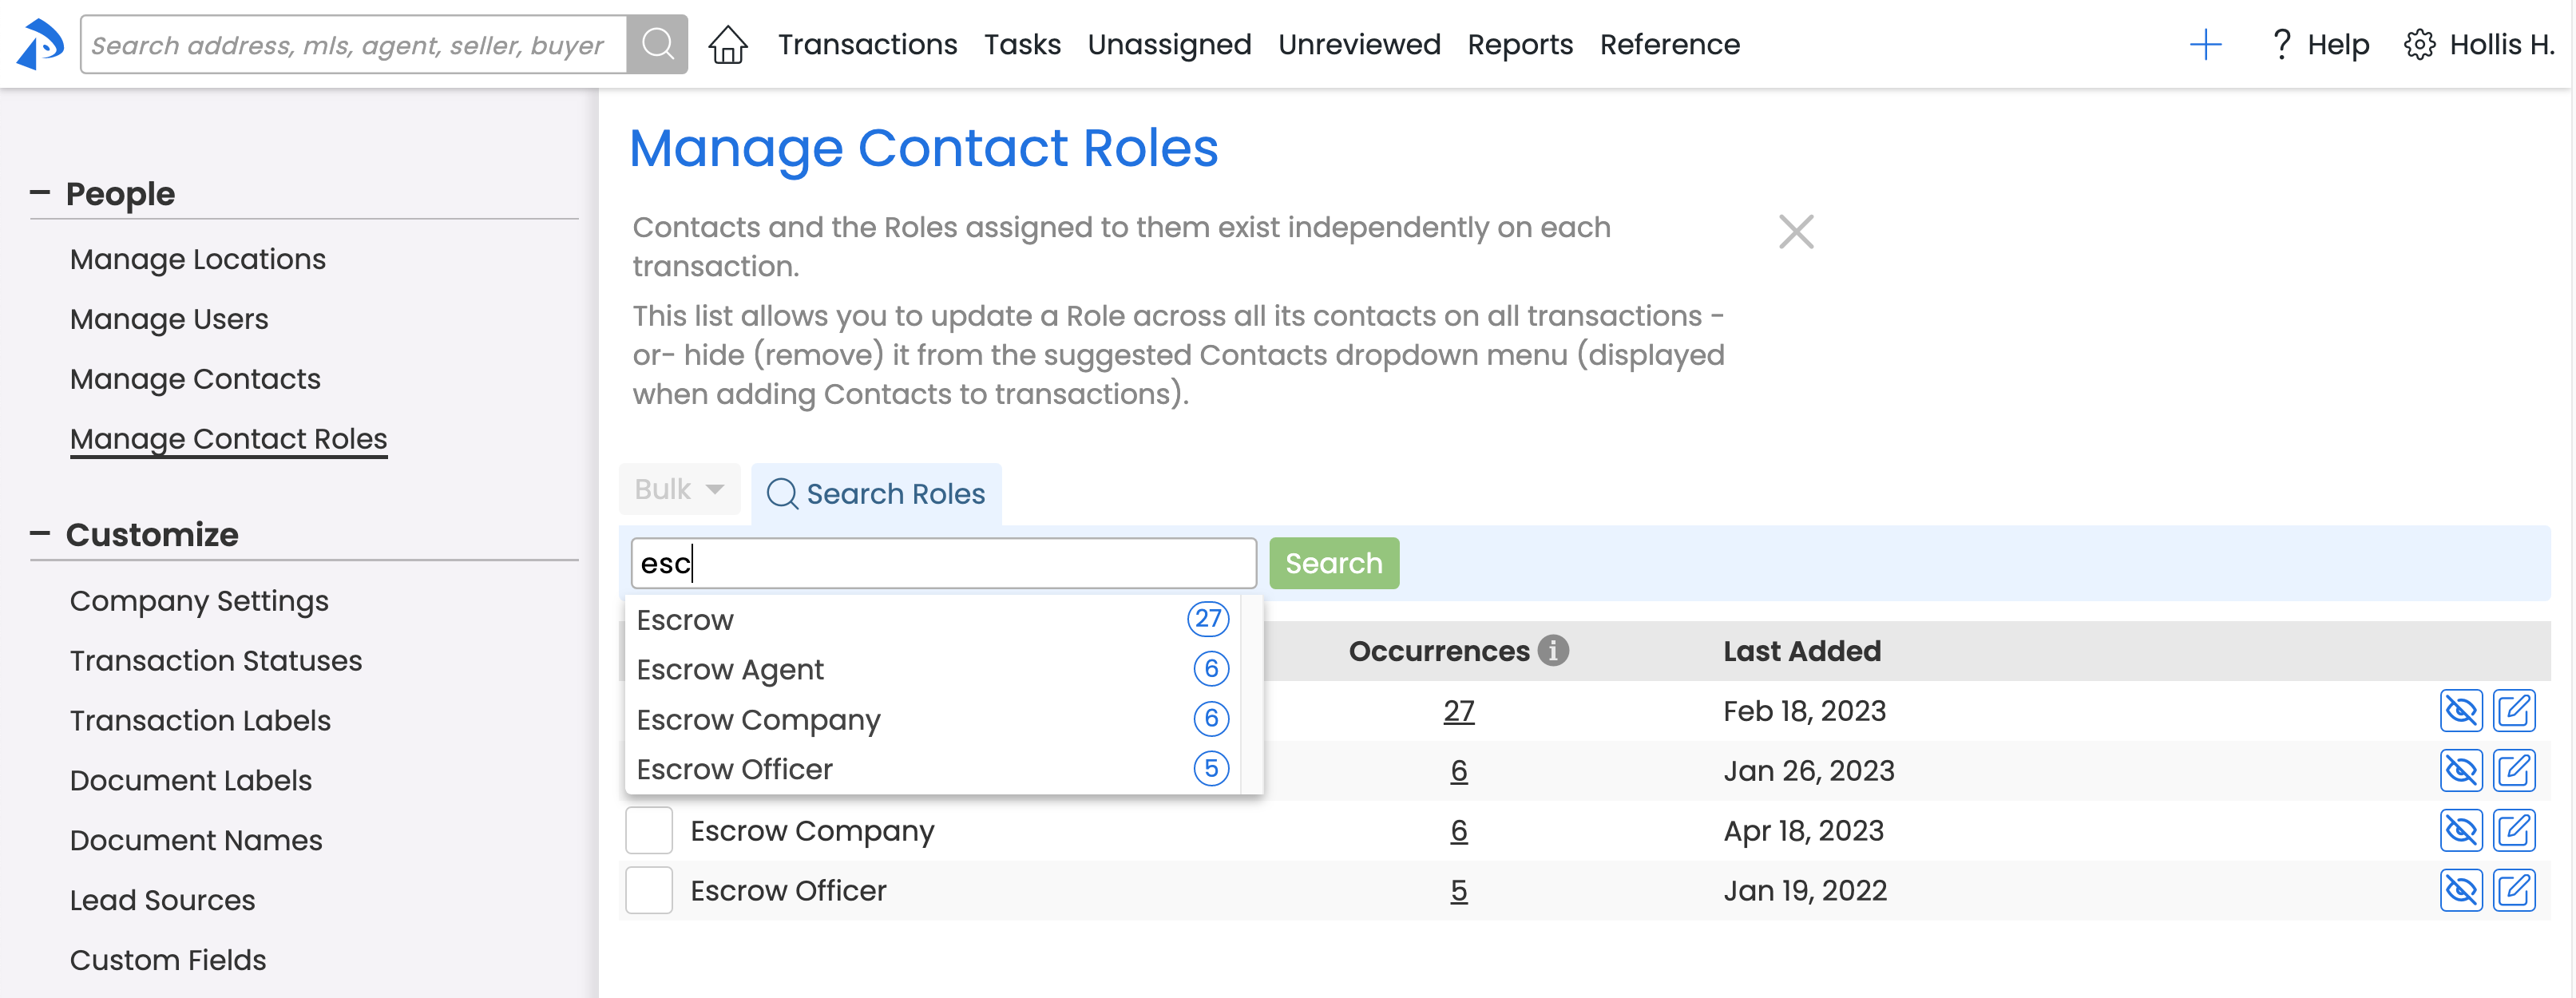Edit the Escrow Officer role
The image size is (2576, 998).
pyautogui.click(x=2513, y=890)
